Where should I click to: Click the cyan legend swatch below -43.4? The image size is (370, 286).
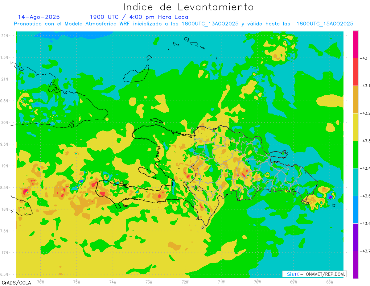356,182
